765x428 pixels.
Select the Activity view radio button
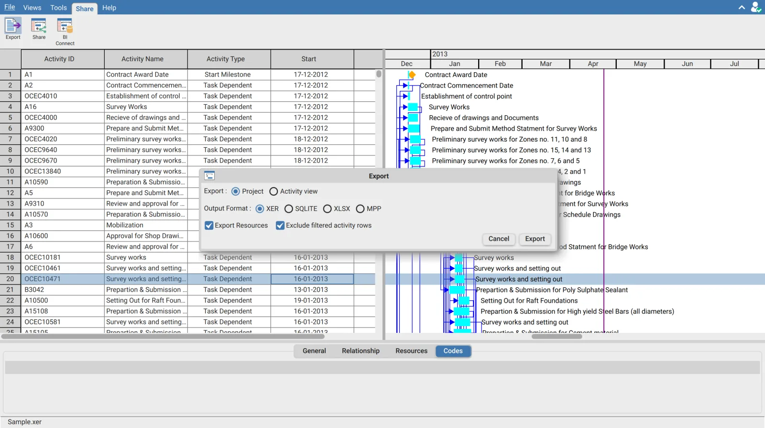pos(273,191)
